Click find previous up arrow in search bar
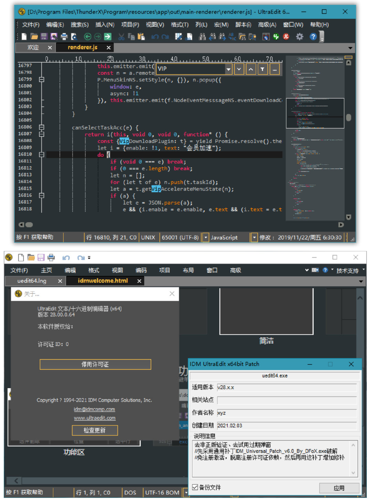372x502 pixels. click(251, 69)
